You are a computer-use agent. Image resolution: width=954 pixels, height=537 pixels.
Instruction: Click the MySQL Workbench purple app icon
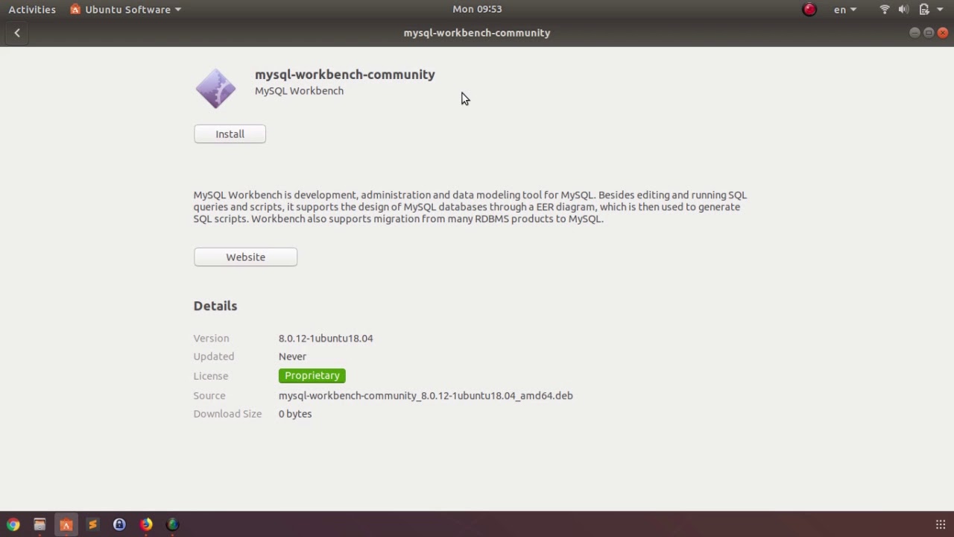click(x=215, y=89)
